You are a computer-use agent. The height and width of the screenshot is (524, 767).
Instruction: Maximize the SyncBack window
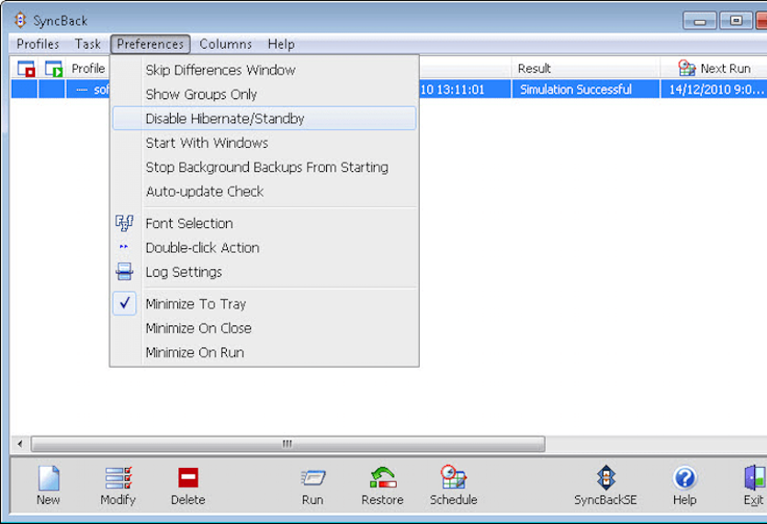[735, 20]
